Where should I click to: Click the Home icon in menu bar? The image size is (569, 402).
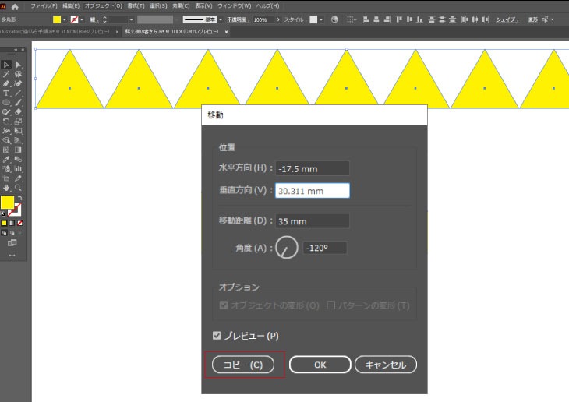tap(15, 6)
